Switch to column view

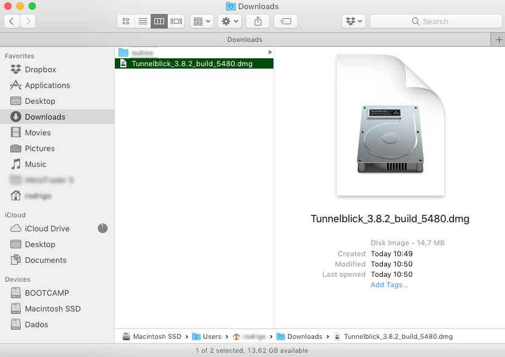(x=159, y=21)
